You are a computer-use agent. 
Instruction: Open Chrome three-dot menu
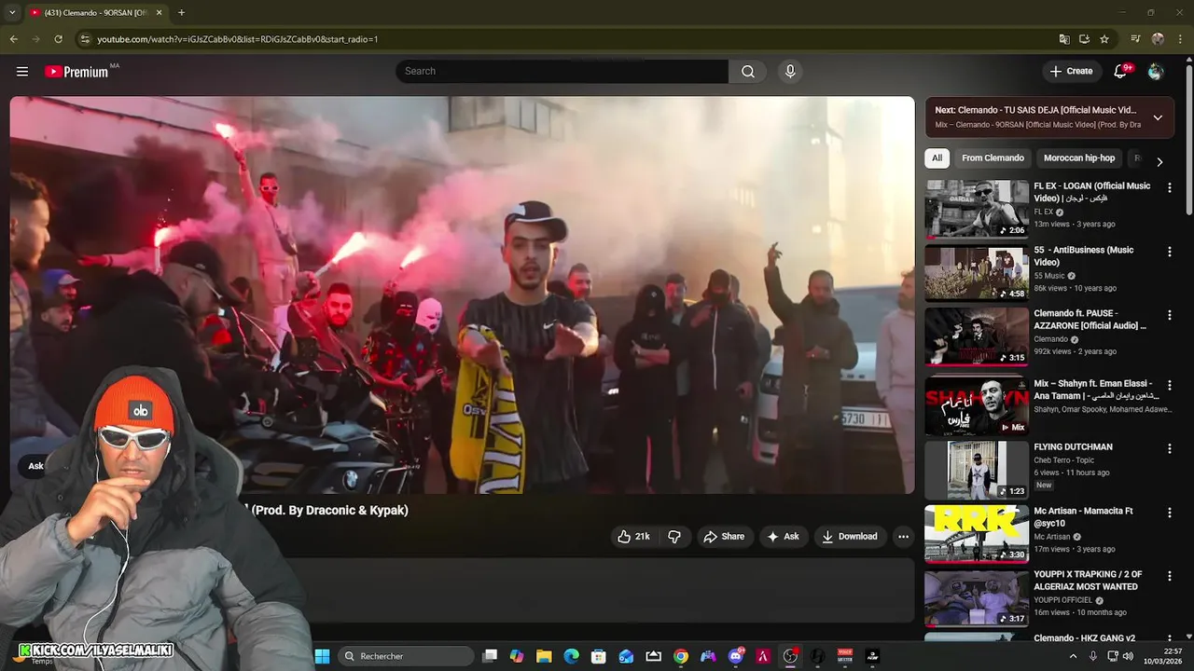tap(1179, 39)
